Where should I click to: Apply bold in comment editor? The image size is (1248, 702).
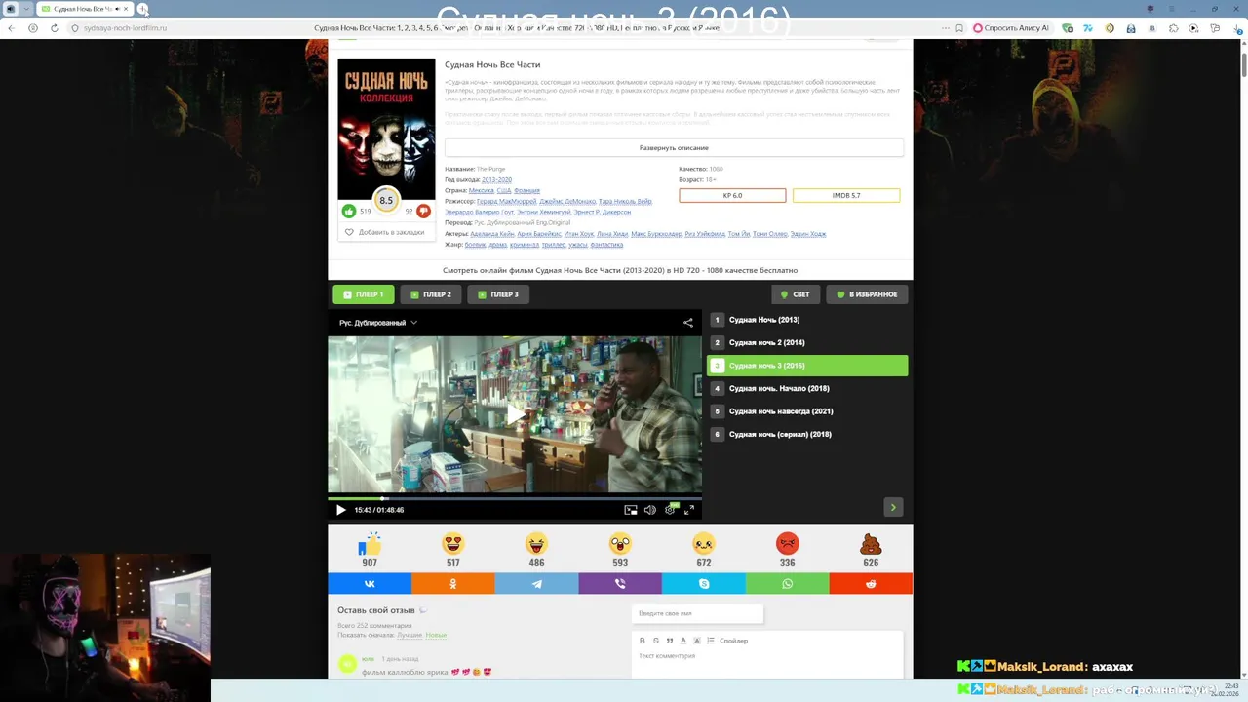pyautogui.click(x=642, y=641)
